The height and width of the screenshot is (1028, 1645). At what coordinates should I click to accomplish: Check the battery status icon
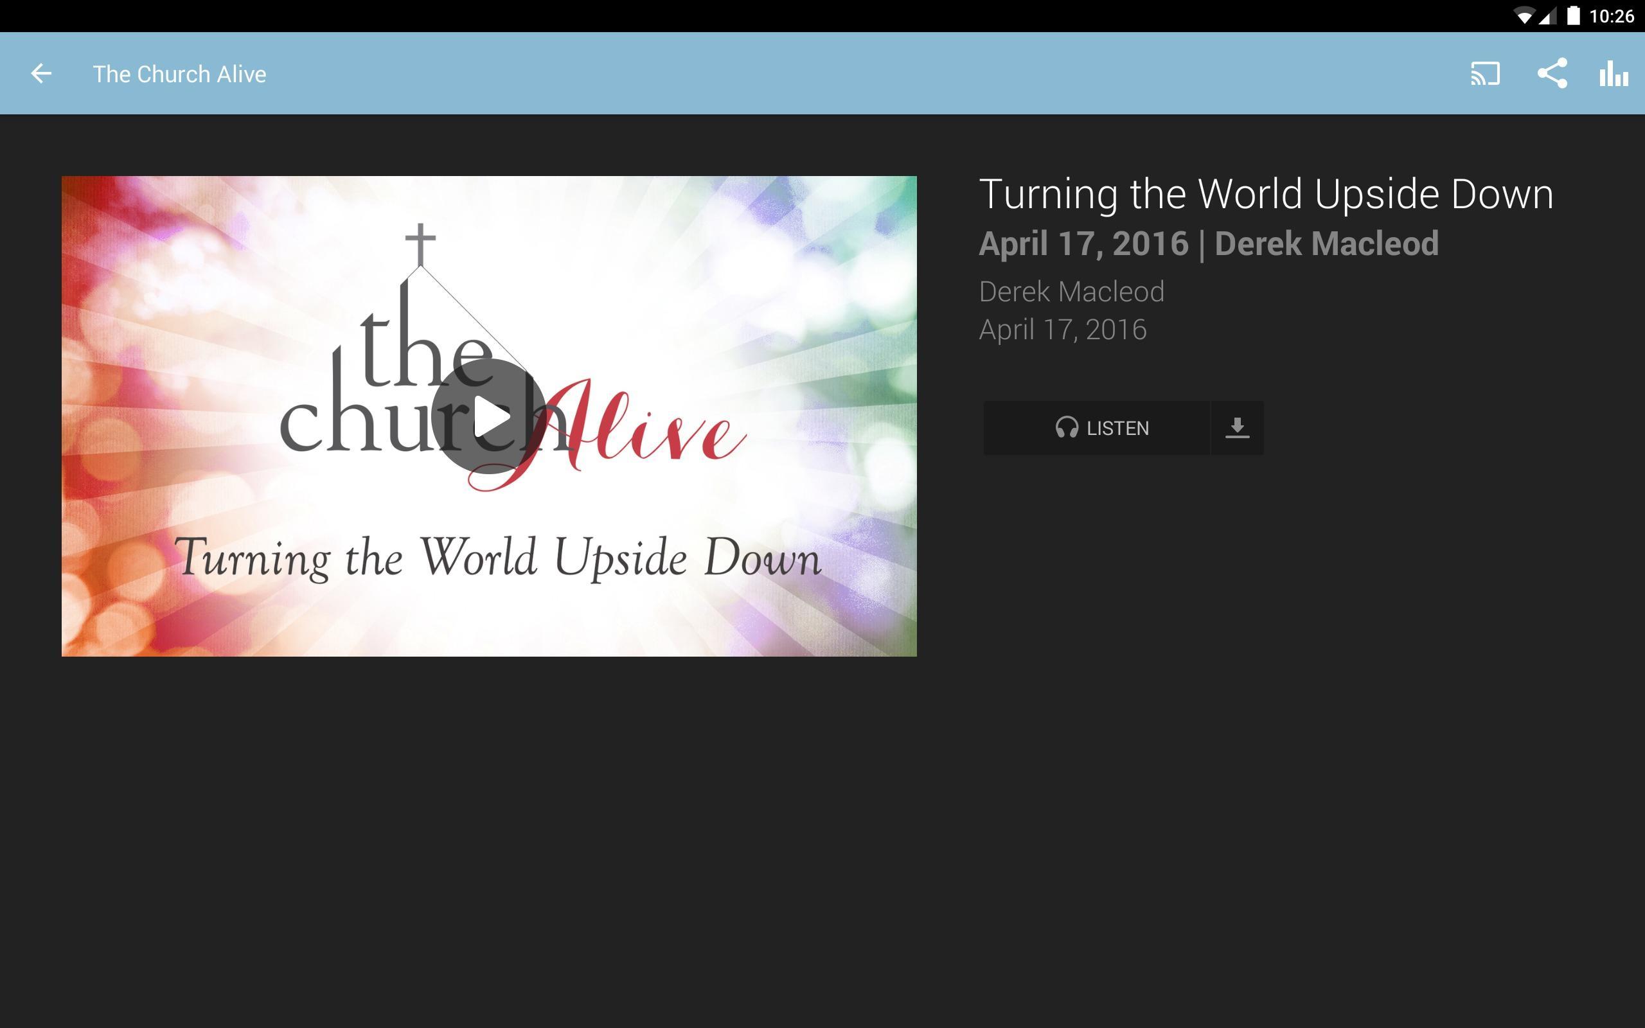(1573, 15)
